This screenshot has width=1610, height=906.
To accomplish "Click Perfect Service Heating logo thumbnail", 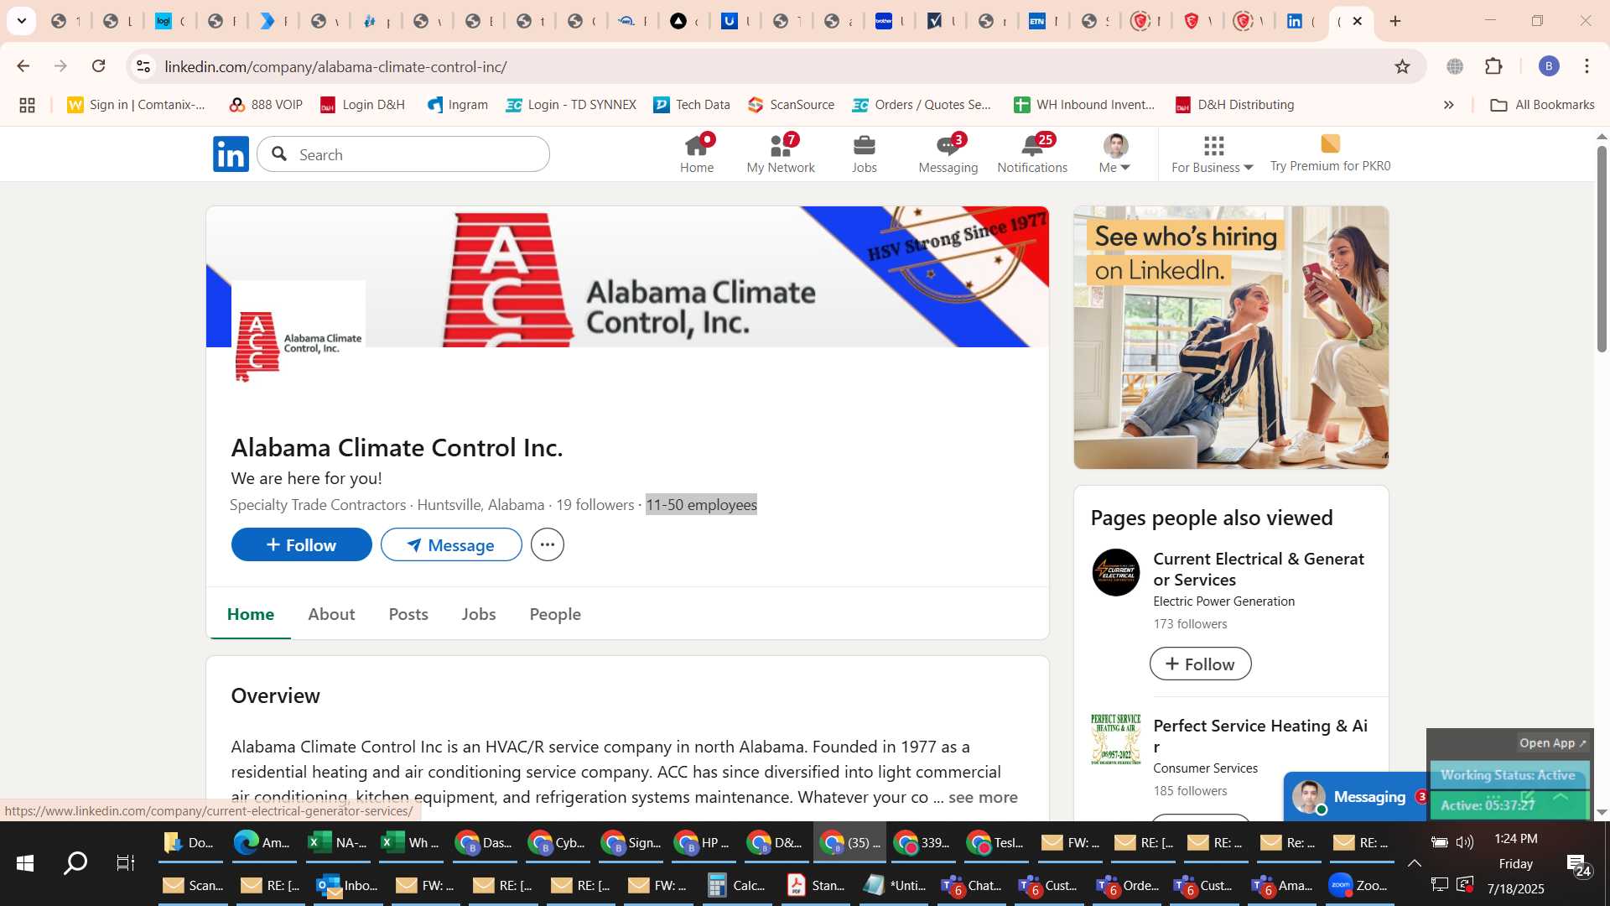I will (x=1115, y=739).
